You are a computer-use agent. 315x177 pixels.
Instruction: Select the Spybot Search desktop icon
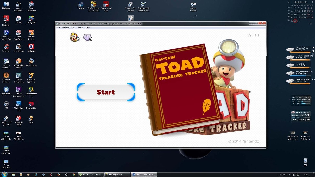click(x=6, y=64)
